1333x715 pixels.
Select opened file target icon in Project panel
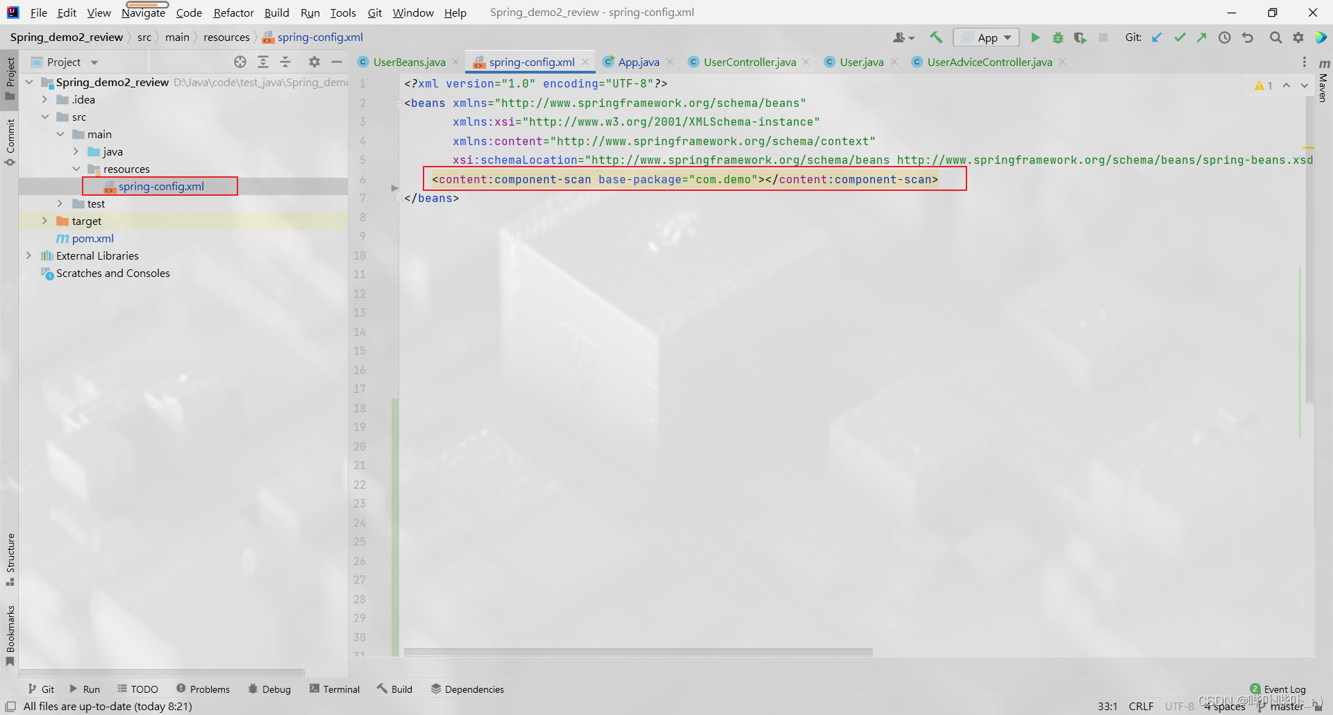(240, 62)
